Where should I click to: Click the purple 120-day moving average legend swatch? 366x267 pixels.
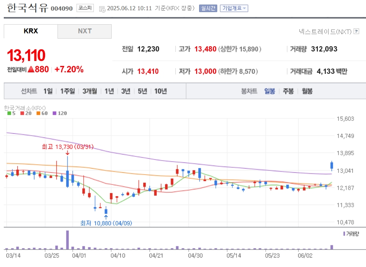(55, 113)
